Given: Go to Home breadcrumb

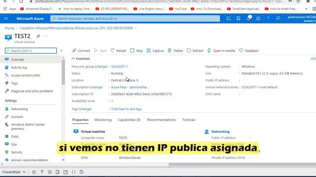Looking at the screenshot, I should point(9,28).
